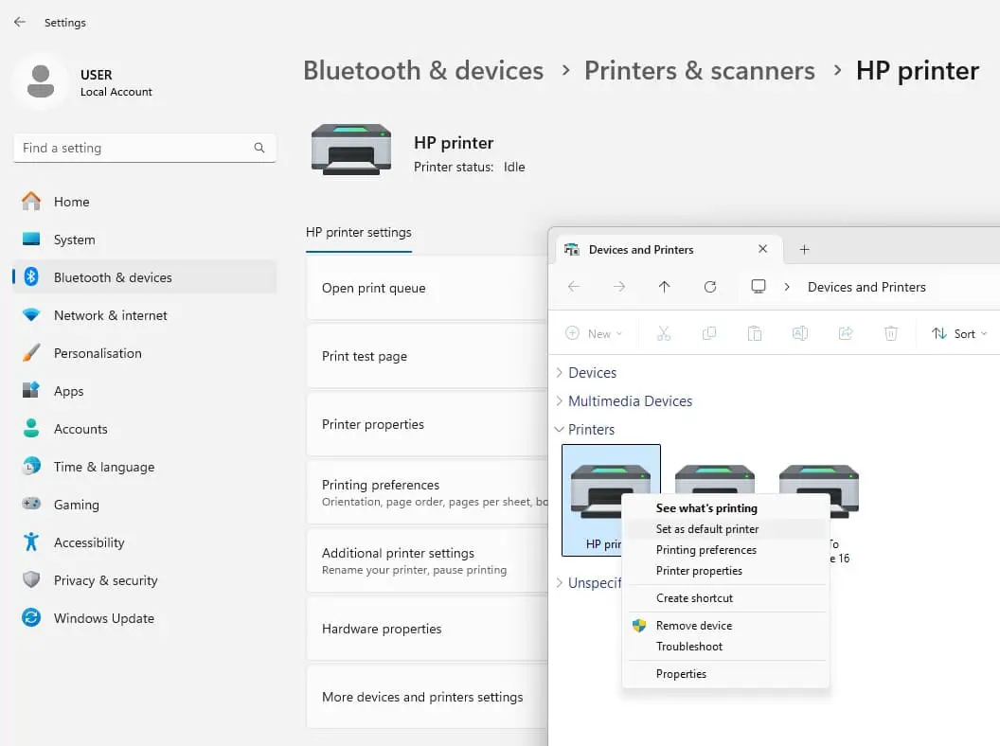Click the Find a setting search field
Viewport: 1000px width, 746px height.
144,148
